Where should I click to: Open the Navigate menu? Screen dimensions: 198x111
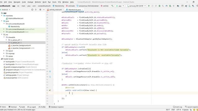pyautogui.click(x=17, y=2)
